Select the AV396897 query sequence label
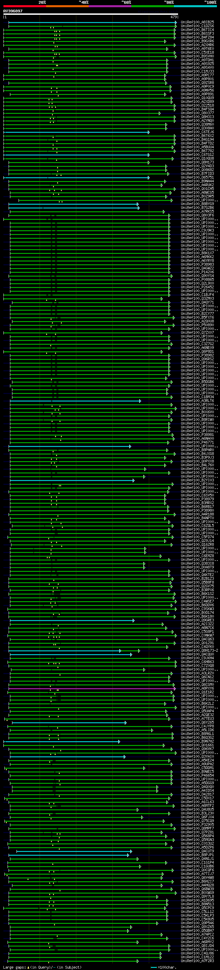 tap(13, 11)
